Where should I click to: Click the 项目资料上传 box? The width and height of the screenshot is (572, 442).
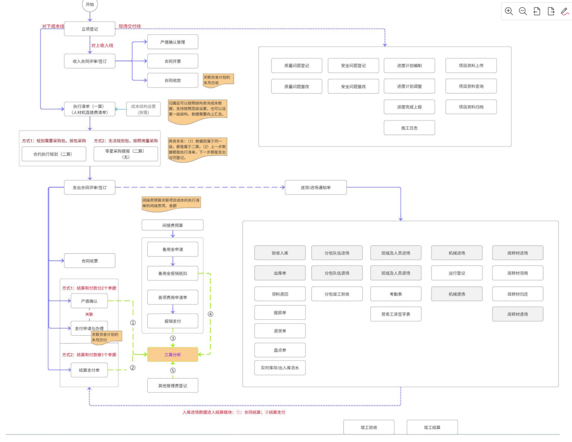pos(471,66)
